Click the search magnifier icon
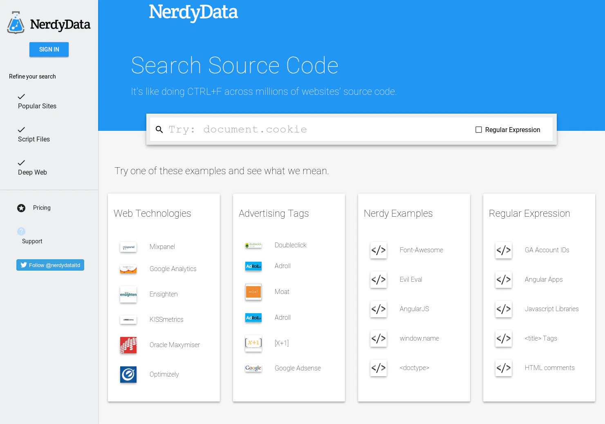 [159, 129]
